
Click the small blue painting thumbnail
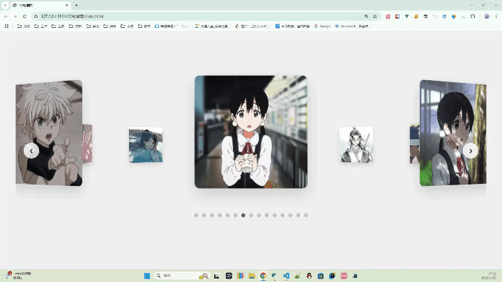146,145
